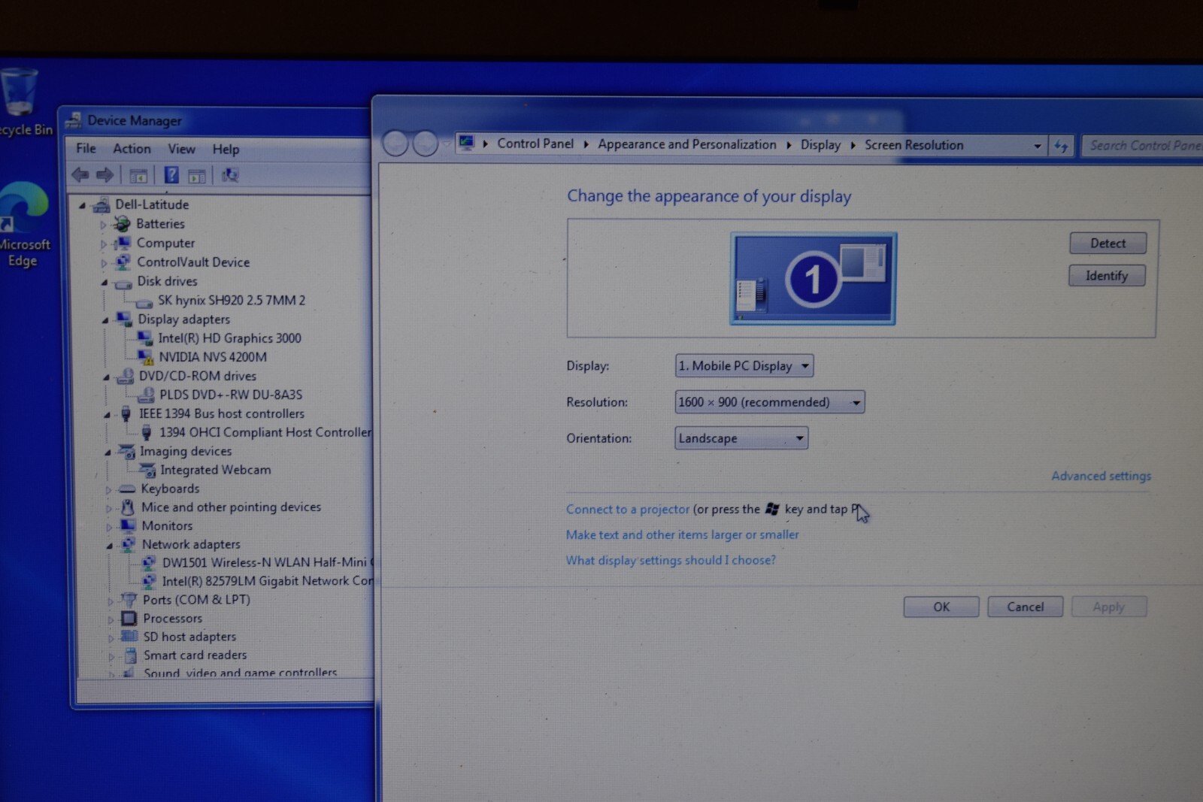
Task: Select the Imaging devices entry
Action: click(186, 451)
